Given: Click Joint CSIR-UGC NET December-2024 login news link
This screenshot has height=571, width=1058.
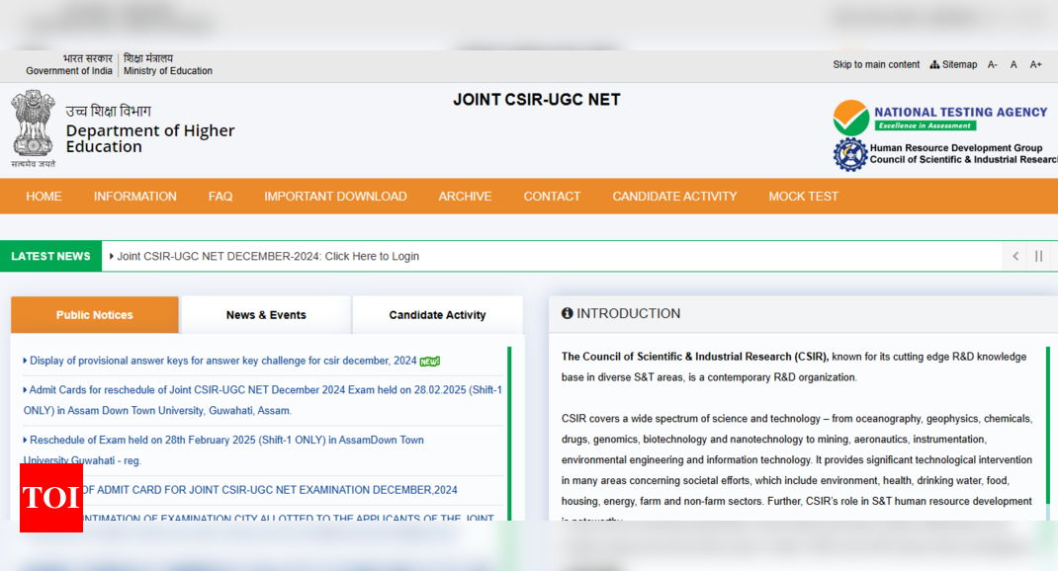Looking at the screenshot, I should [x=268, y=256].
